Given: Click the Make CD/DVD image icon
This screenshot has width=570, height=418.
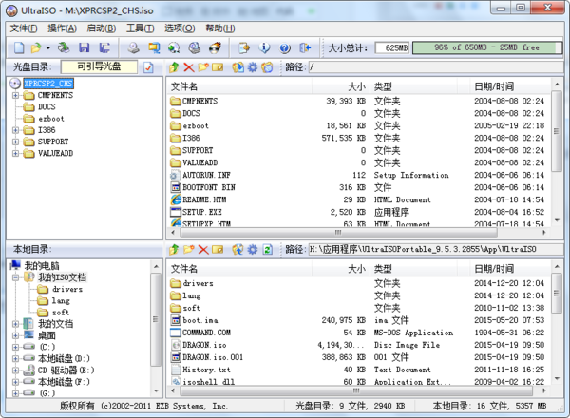Looking at the screenshot, I should click(133, 47).
